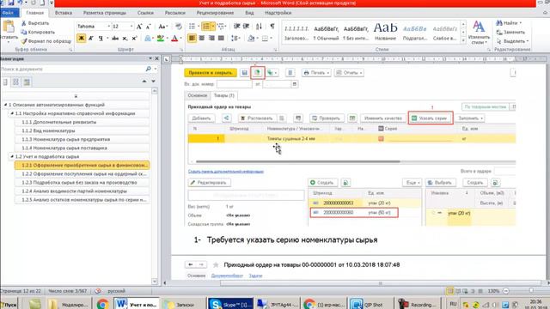Click the Increase Indent icon
The width and height of the screenshot is (550, 309).
[x=246, y=27]
